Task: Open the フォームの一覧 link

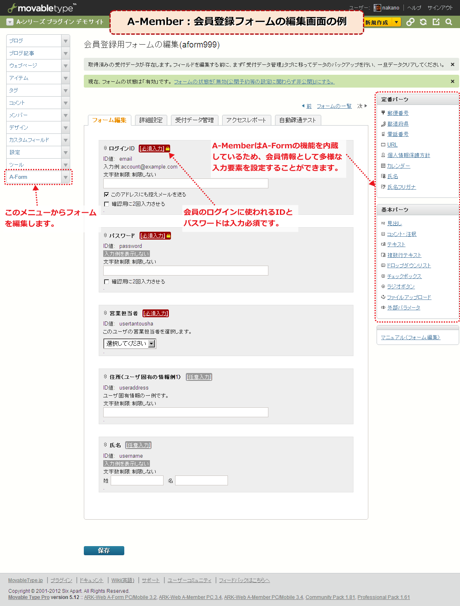Action: pyautogui.click(x=334, y=106)
